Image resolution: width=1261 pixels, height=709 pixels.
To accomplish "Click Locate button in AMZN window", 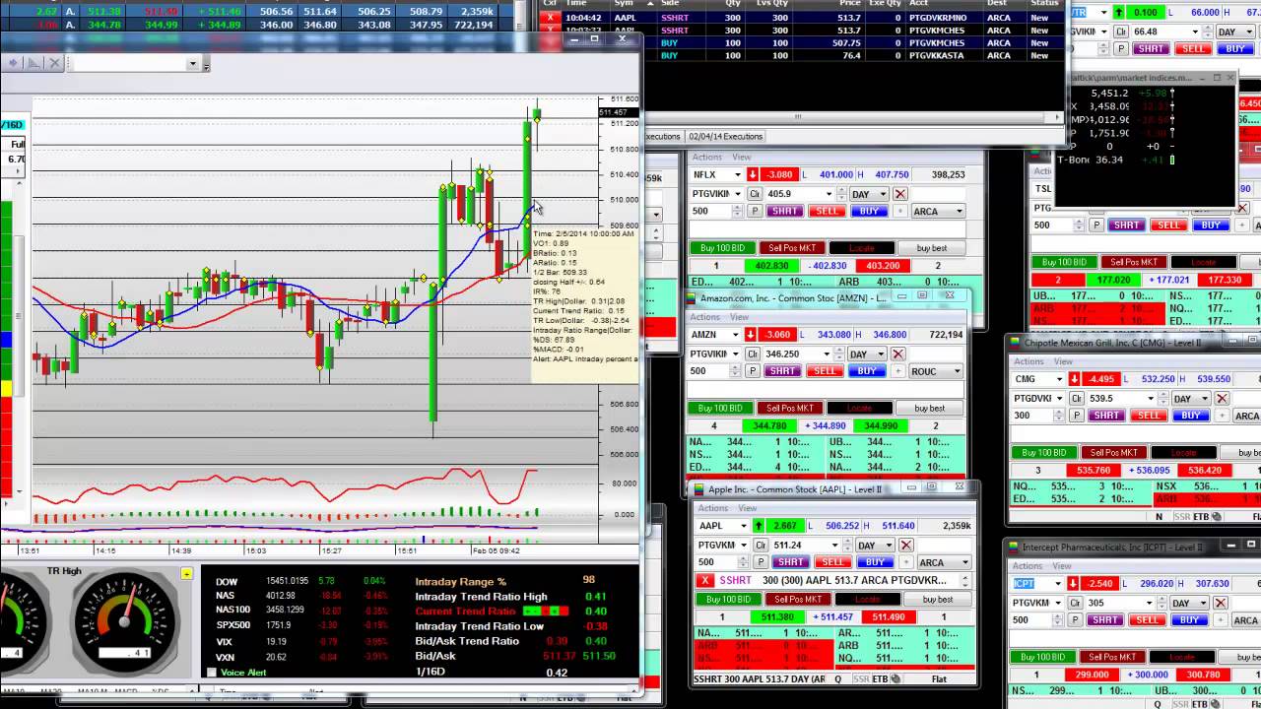I will [x=859, y=408].
